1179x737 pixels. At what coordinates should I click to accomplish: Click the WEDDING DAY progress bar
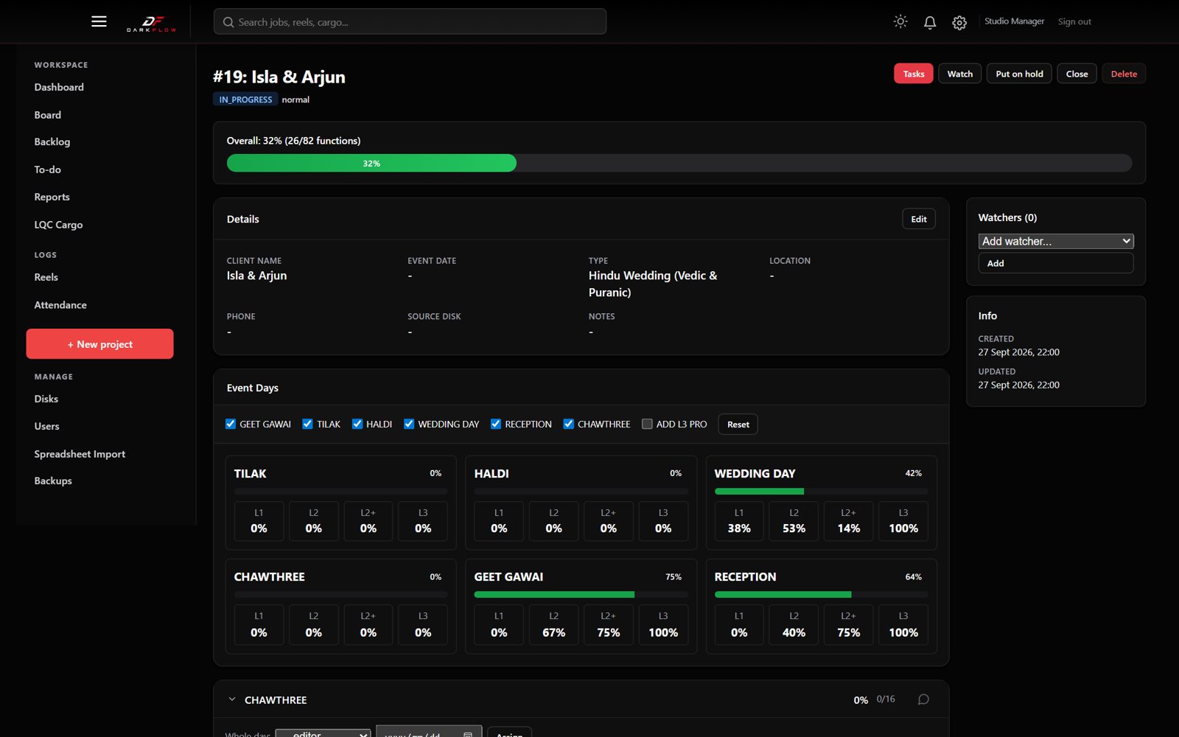tap(822, 492)
